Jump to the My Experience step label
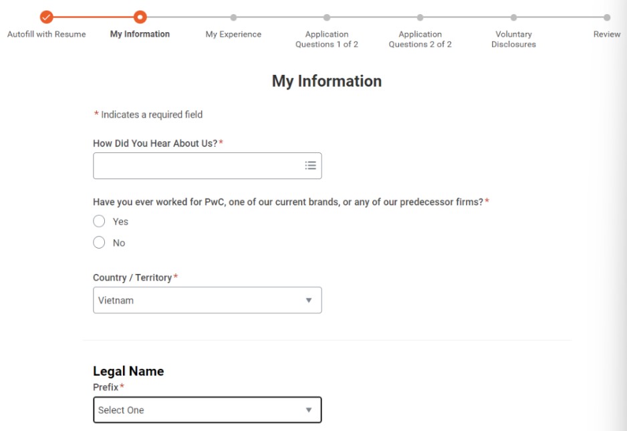The width and height of the screenshot is (627, 431). coord(233,34)
